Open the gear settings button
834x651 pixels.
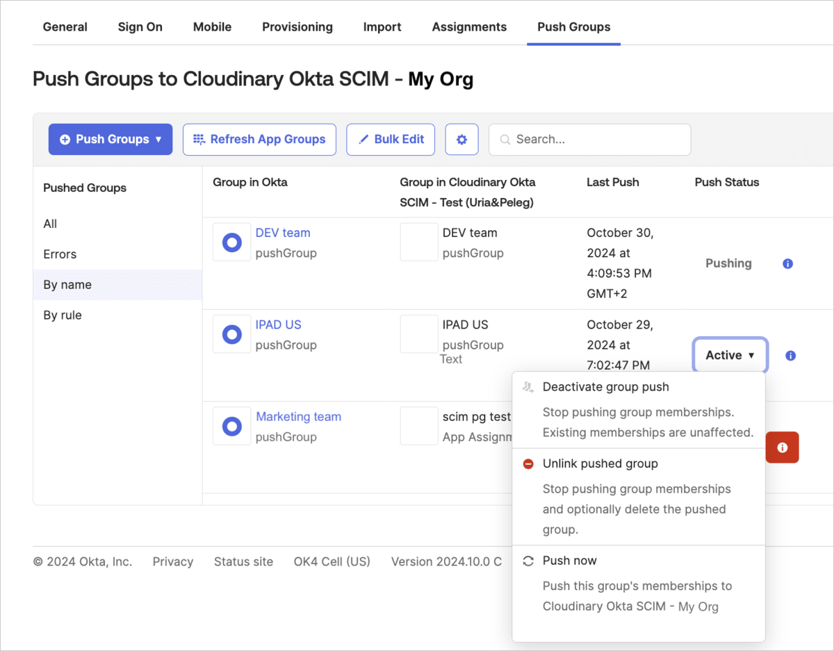(462, 140)
